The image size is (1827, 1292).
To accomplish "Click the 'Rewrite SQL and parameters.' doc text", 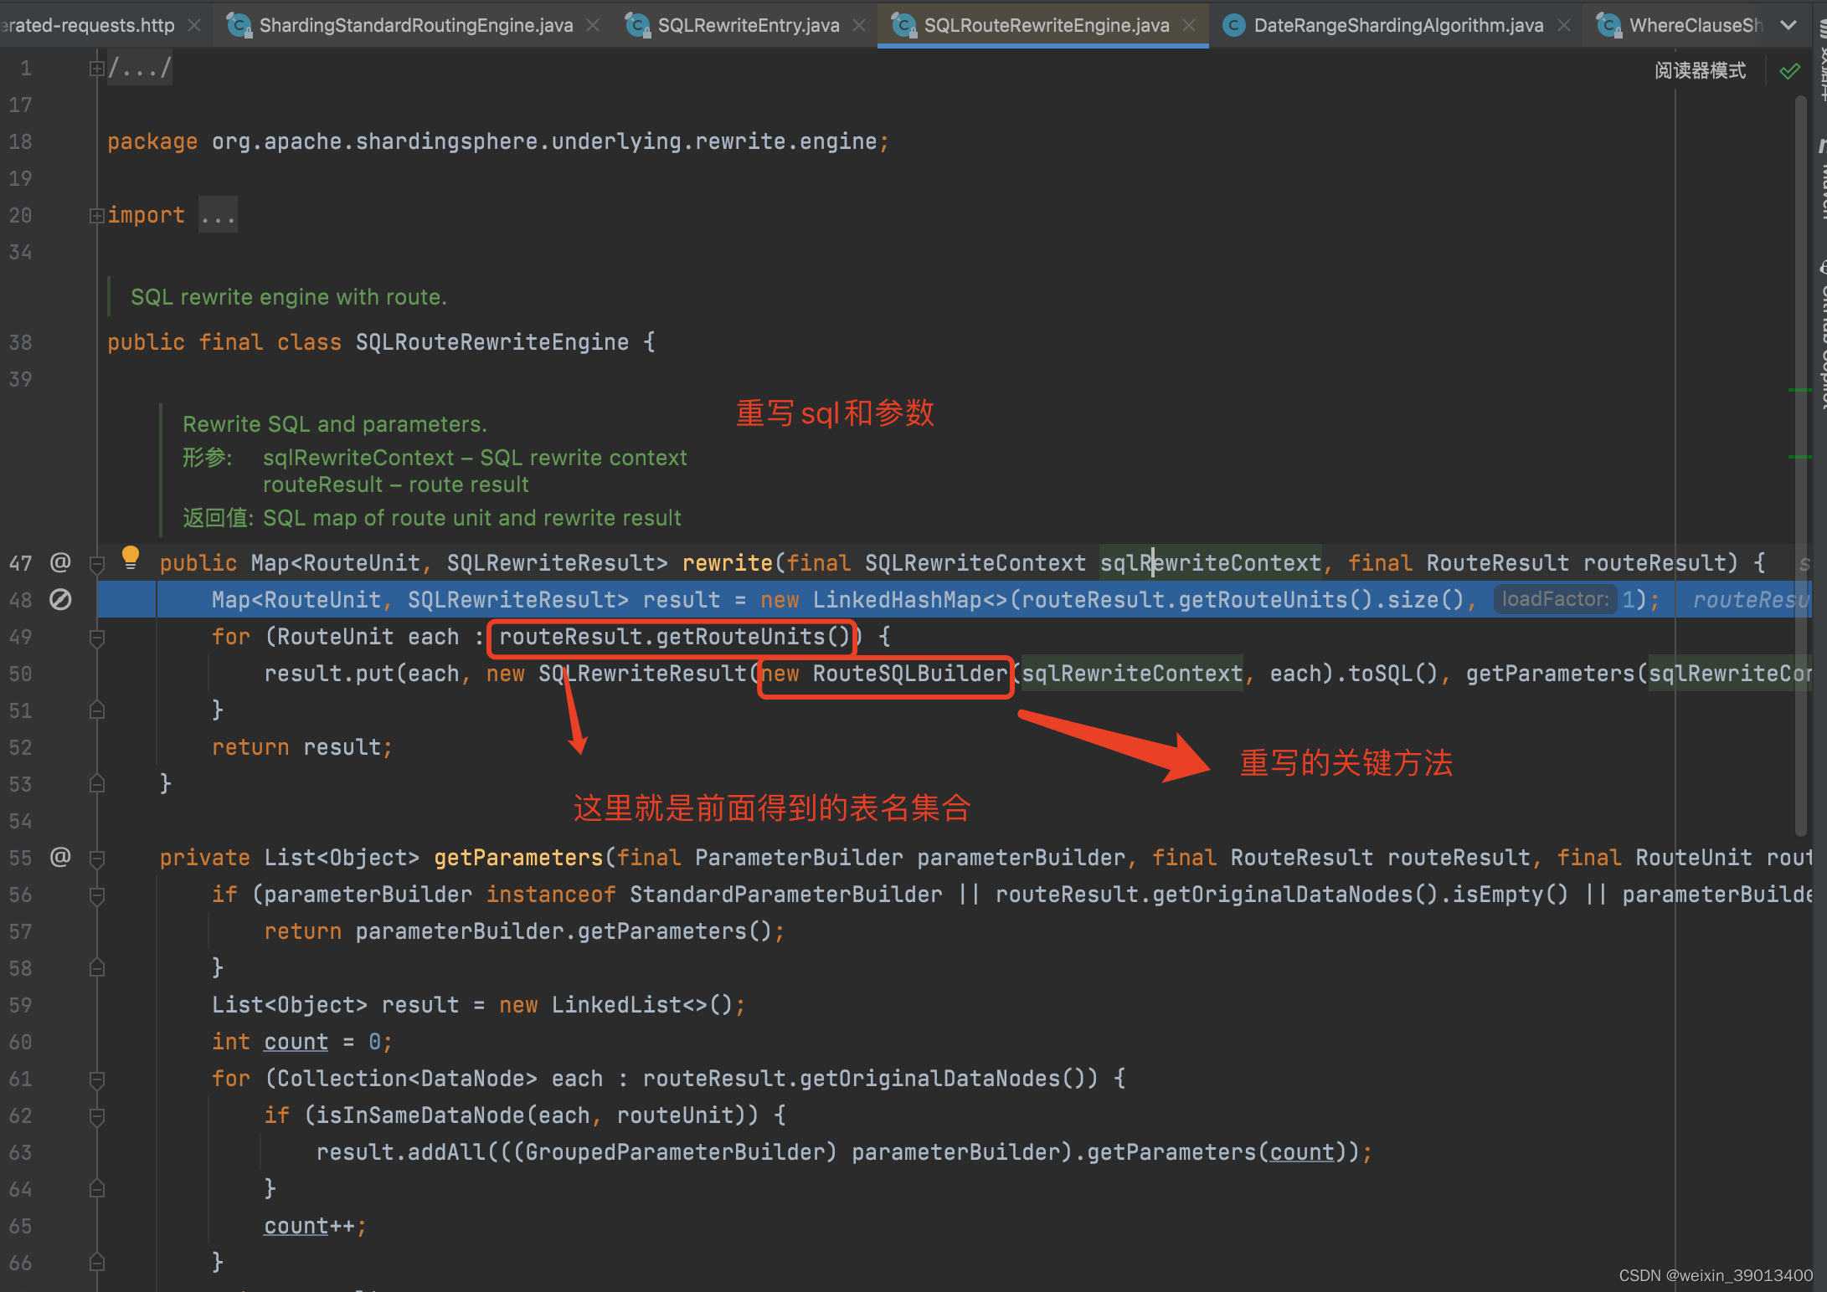I will (335, 424).
